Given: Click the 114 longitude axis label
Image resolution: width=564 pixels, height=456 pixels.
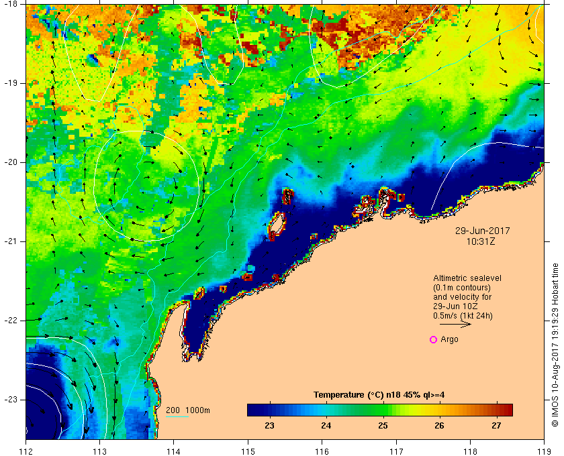Looking at the screenshot, I should (174, 451).
